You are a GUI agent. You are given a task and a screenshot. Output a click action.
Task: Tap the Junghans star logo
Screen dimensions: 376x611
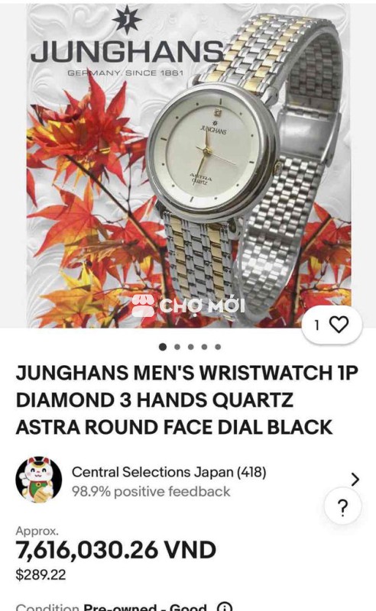click(126, 21)
